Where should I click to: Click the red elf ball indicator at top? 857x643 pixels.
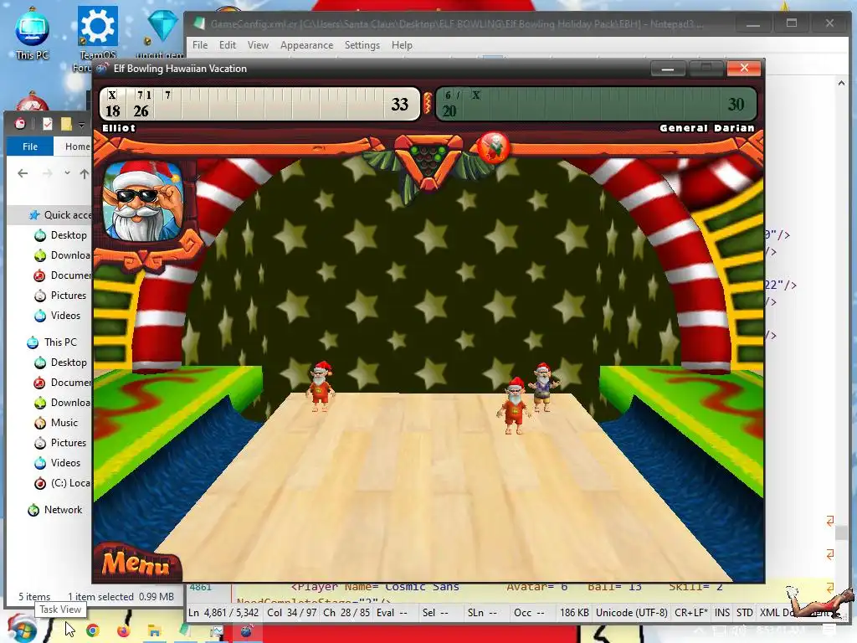tap(494, 147)
